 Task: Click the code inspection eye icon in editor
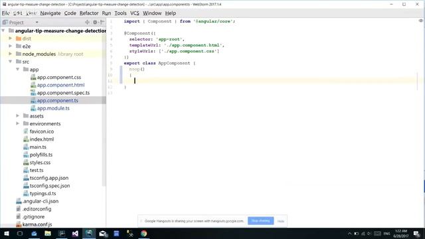click(421, 21)
